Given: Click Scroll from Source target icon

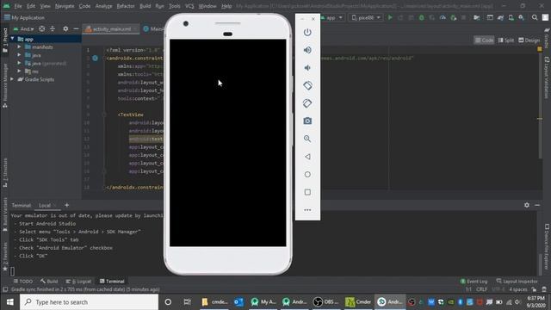Looking at the screenshot, I should tap(42, 28).
